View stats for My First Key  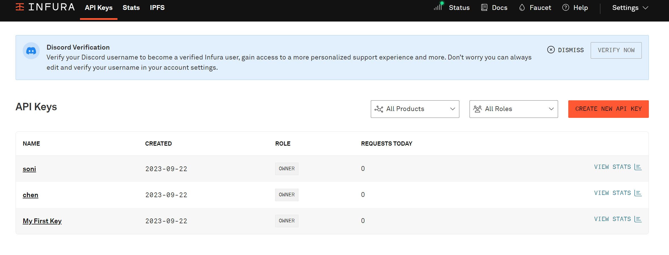pyautogui.click(x=618, y=219)
